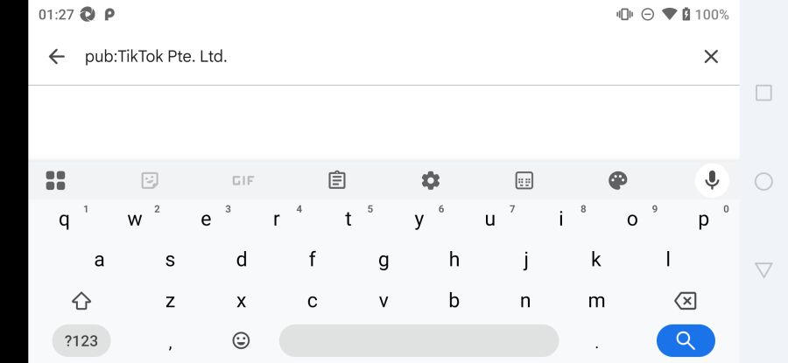788x363 pixels.
Task: Tap the back arrow in search bar
Action: tap(57, 57)
